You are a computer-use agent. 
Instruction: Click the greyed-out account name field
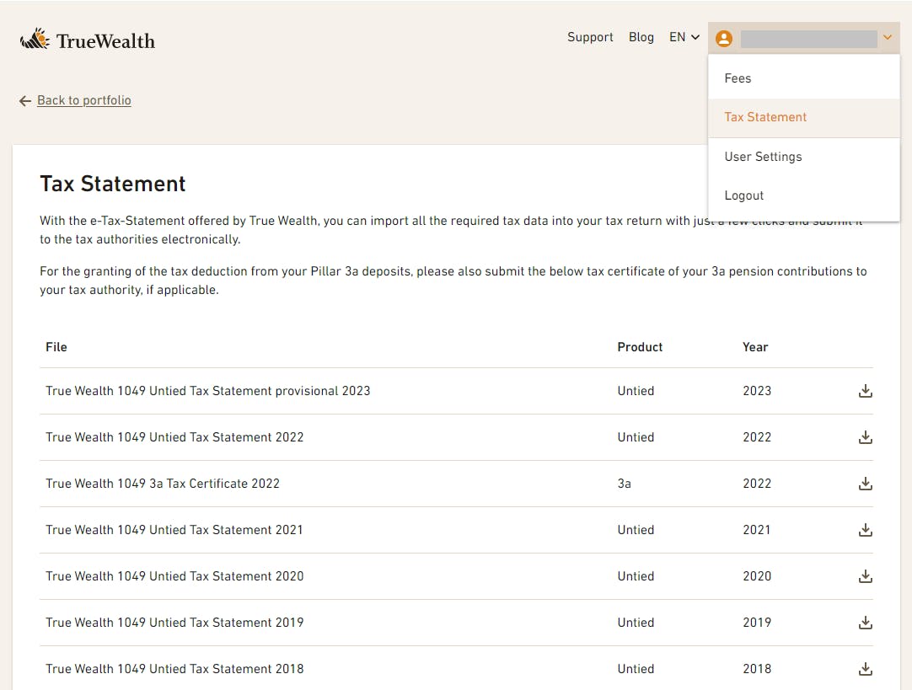coord(808,39)
